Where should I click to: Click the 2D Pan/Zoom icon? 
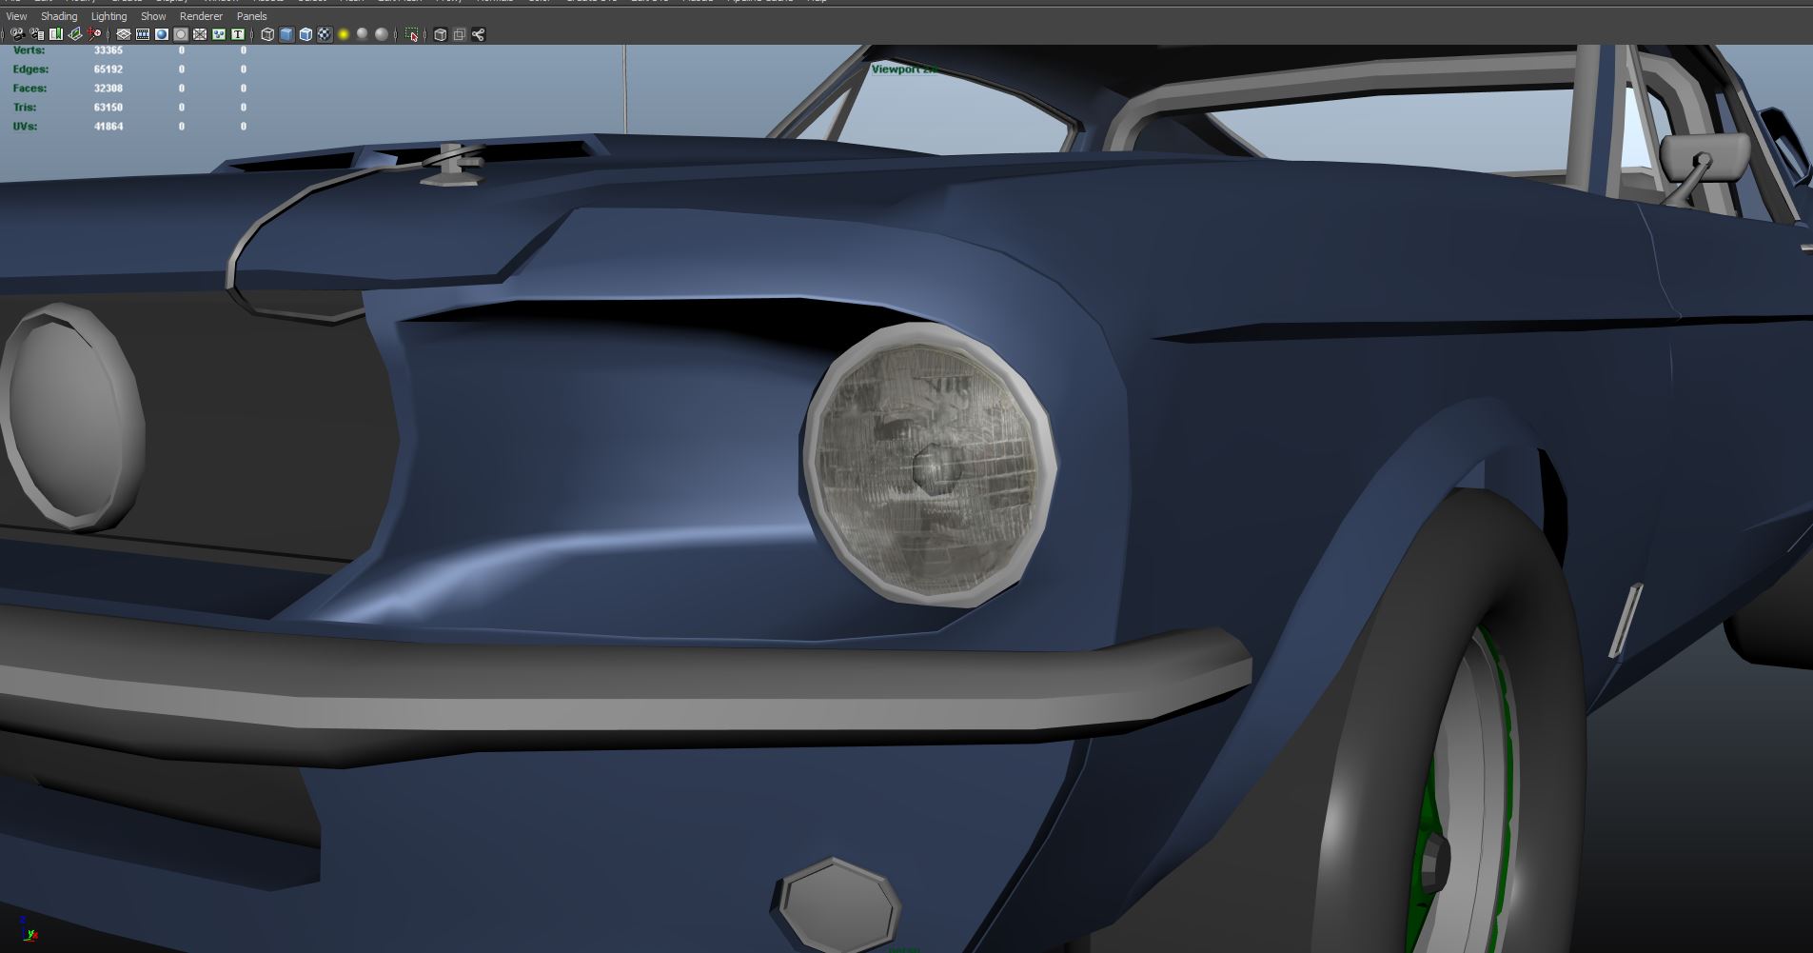click(x=94, y=34)
